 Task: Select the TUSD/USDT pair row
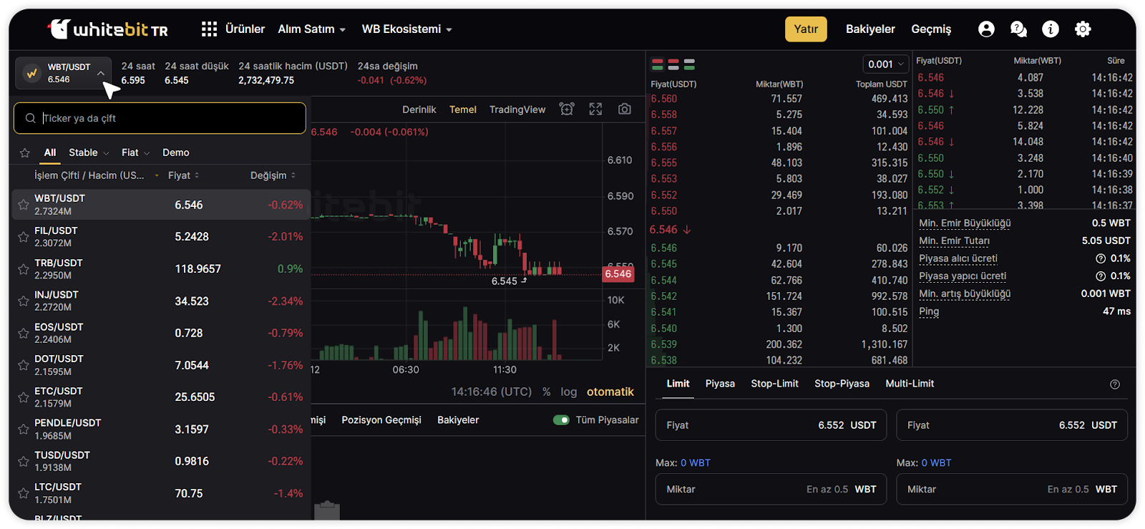click(x=162, y=462)
